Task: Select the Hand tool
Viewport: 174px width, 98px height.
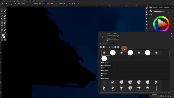Action: [x=5, y=30]
